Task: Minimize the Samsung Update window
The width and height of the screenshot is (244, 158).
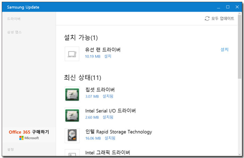Action: 219,7
